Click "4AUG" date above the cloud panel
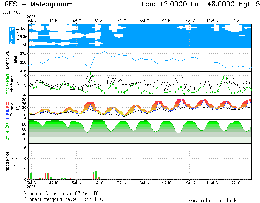 click(54, 21)
